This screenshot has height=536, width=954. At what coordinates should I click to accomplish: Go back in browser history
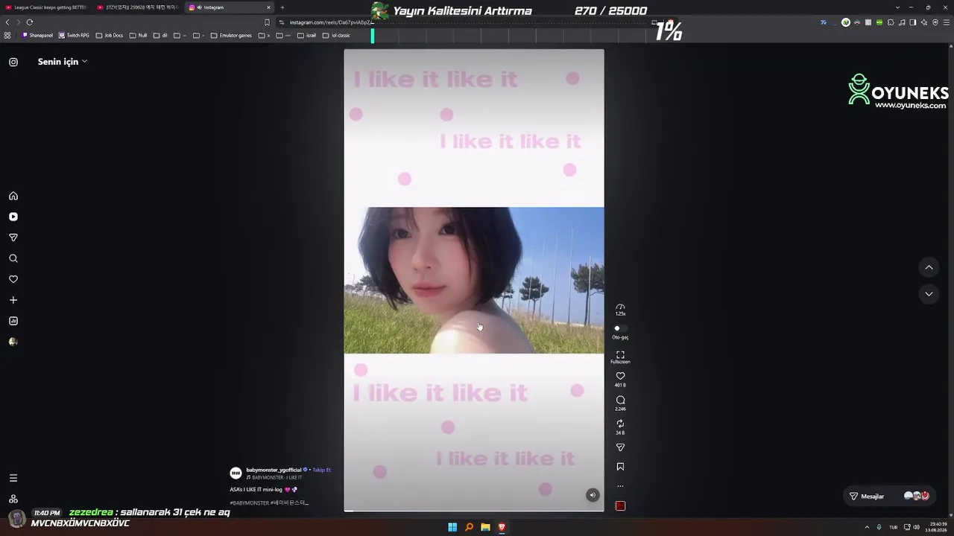coord(7,22)
